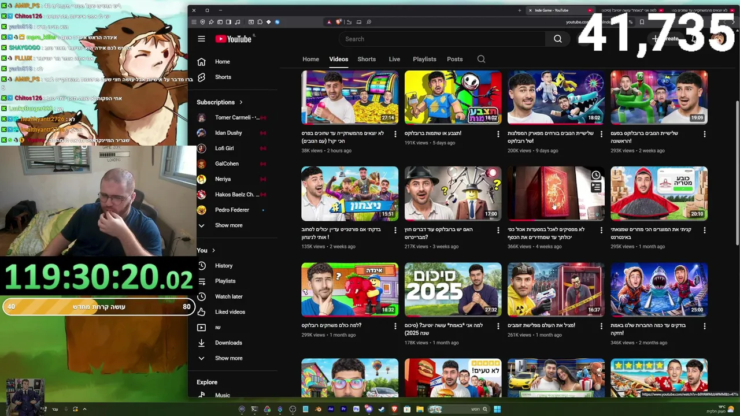Open Idan Dushy subscription channel
Screen dimensions: 740x416
click(x=234, y=133)
